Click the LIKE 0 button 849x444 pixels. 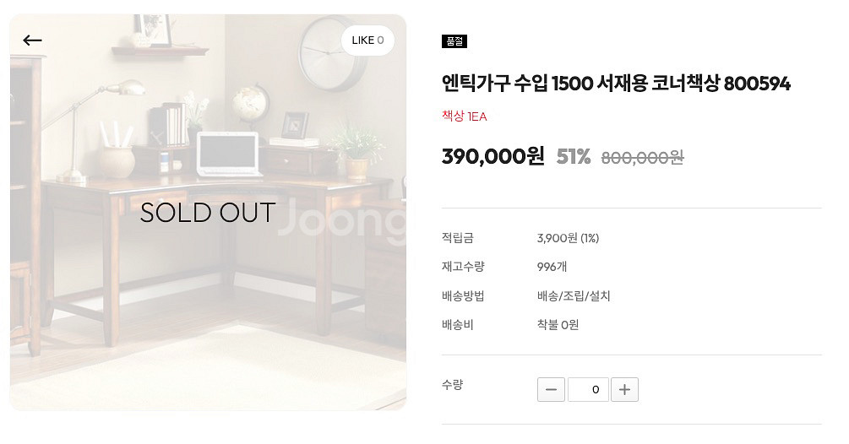pyautogui.click(x=367, y=40)
